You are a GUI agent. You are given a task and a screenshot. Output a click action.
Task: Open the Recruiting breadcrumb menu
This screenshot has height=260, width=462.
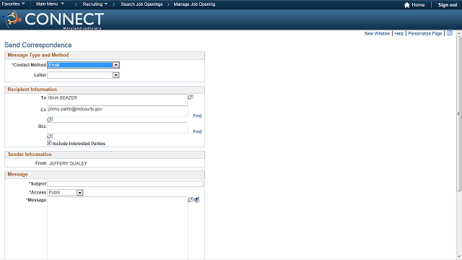click(x=95, y=4)
